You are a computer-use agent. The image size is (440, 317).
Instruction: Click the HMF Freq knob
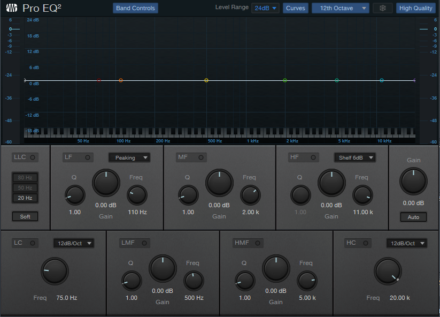[x=307, y=281]
